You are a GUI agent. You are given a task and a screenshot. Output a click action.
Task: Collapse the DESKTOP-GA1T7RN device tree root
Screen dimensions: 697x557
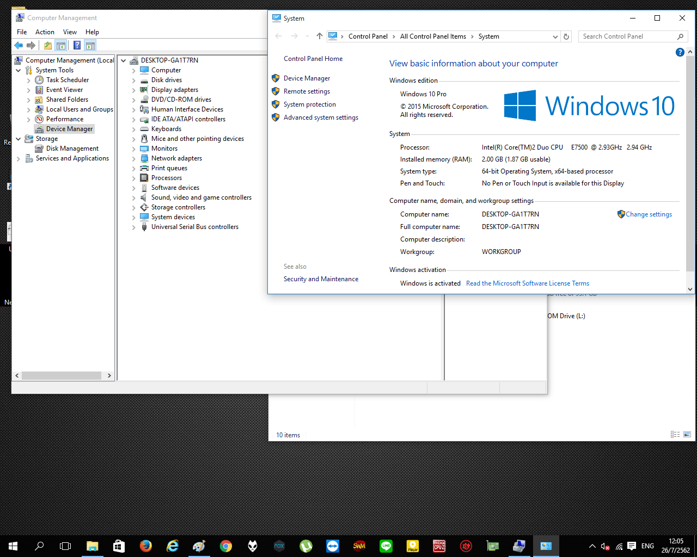pyautogui.click(x=124, y=60)
